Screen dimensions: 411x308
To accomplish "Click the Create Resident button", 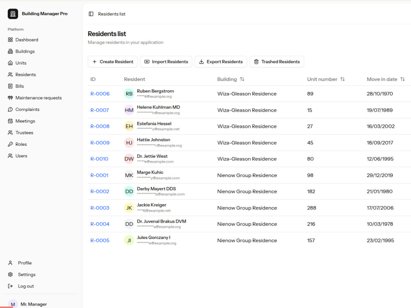I will tap(113, 62).
